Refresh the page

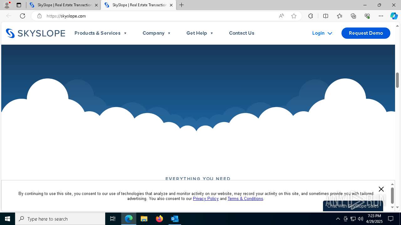point(23,16)
